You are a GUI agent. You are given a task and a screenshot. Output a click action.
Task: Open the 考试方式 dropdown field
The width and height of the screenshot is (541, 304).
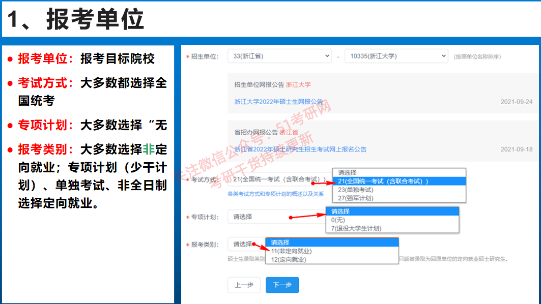[x=280, y=179]
